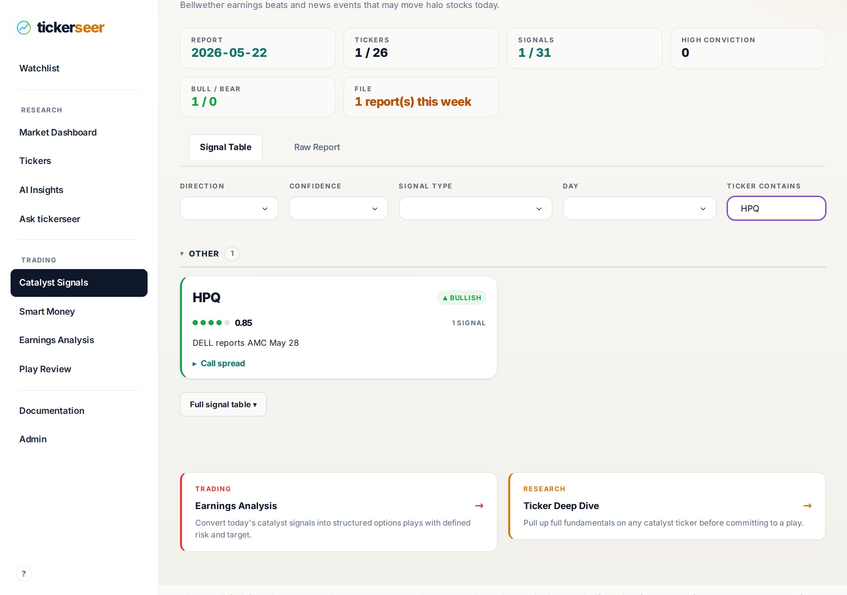Viewport: 847px width, 595px height.
Task: Click the Tickers stat value 1 / 26
Action: tap(371, 53)
